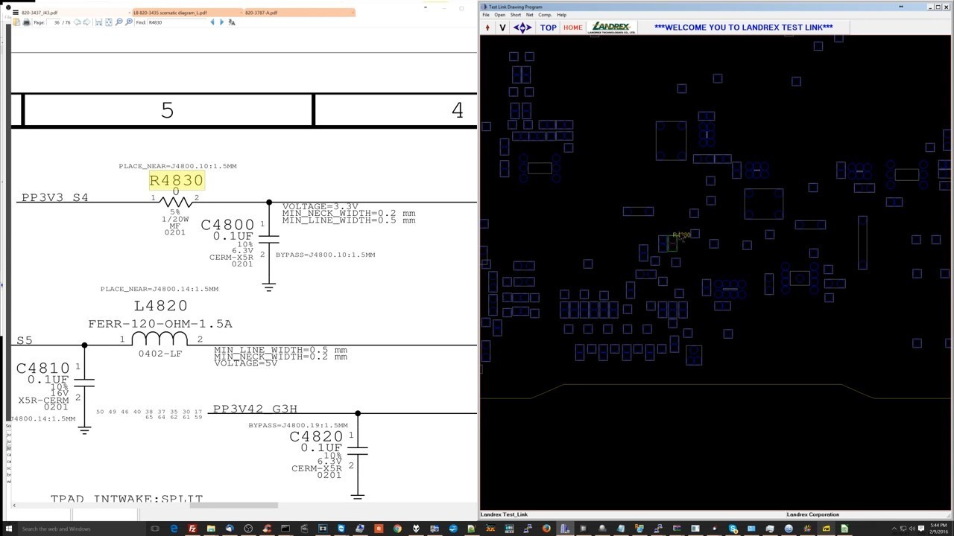Toggle match case find option icon
The image size is (954, 536).
232,22
